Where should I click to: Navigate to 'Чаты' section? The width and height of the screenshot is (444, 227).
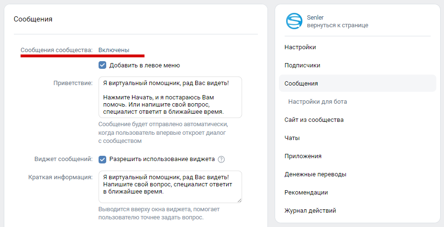tap(292, 138)
